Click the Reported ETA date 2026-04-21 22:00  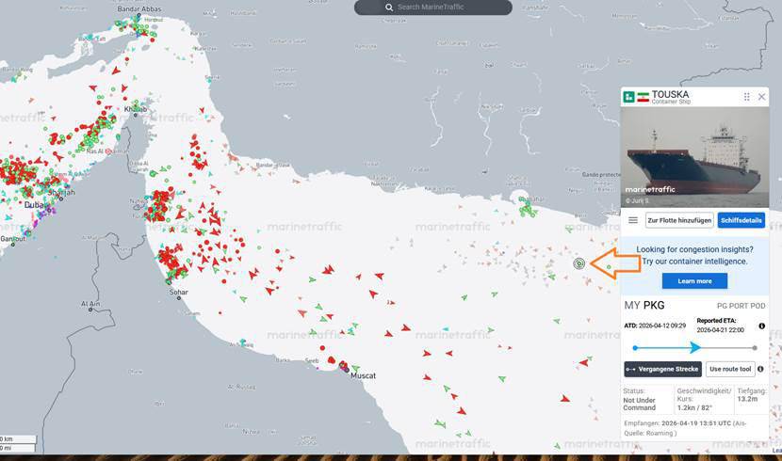(720, 330)
